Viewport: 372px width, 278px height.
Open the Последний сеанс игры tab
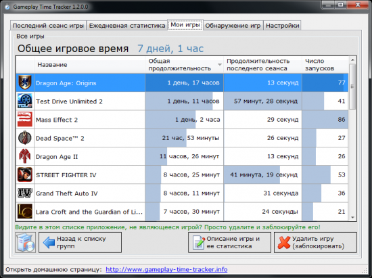[x=48, y=26]
